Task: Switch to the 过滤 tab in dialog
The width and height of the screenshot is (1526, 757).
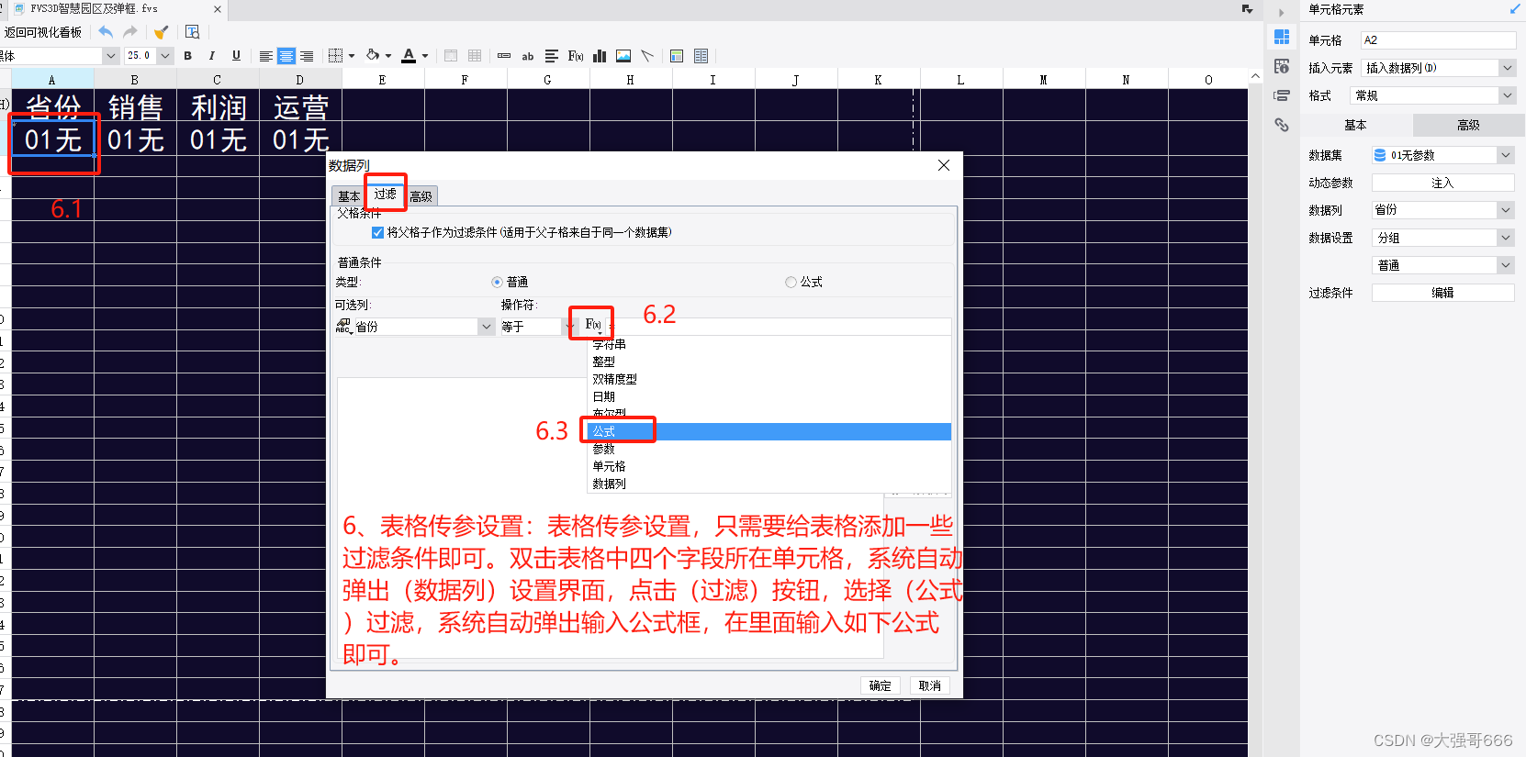Action: pyautogui.click(x=386, y=195)
